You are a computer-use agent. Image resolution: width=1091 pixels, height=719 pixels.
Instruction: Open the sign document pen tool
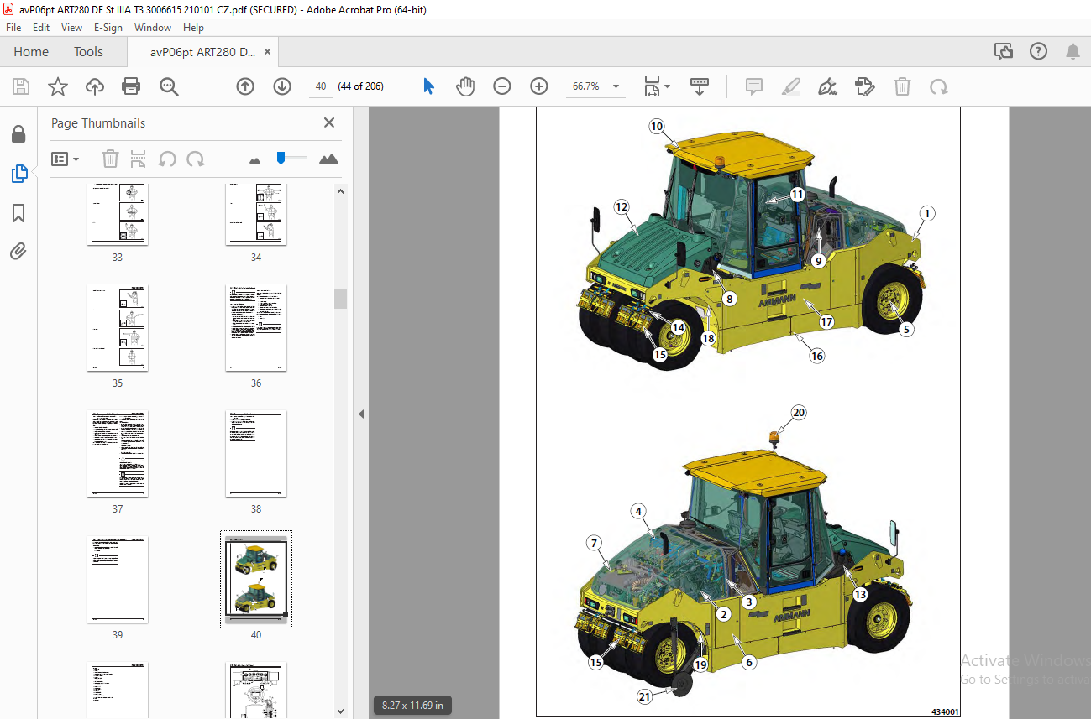(x=828, y=86)
